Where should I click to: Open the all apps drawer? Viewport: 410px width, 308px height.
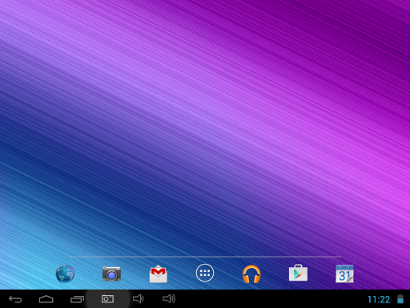tap(205, 273)
